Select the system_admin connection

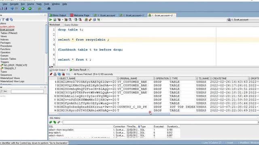(7, 27)
